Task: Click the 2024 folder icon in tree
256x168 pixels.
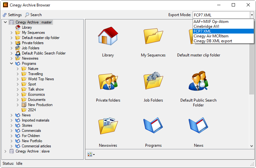Action: click(x=24, y=110)
